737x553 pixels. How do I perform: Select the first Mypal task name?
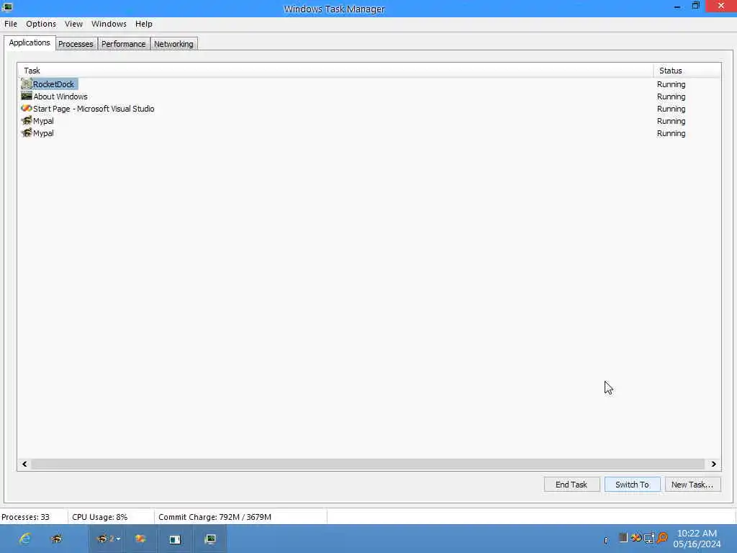coord(43,121)
